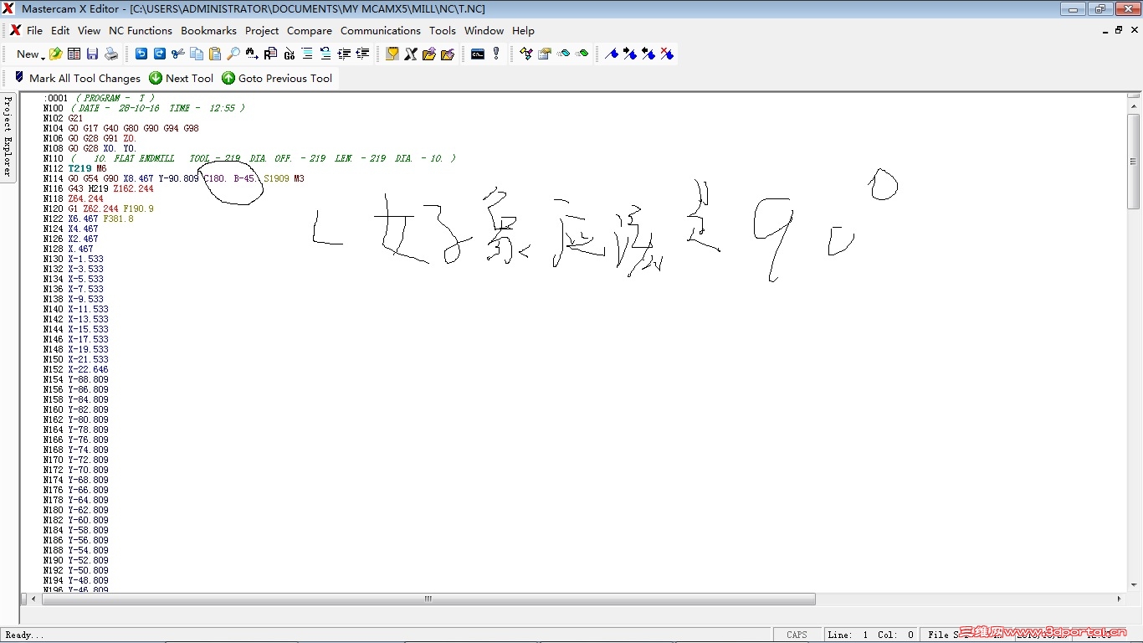The image size is (1143, 643).
Task: Toggle bookmark with first blue flag icon
Action: [612, 54]
